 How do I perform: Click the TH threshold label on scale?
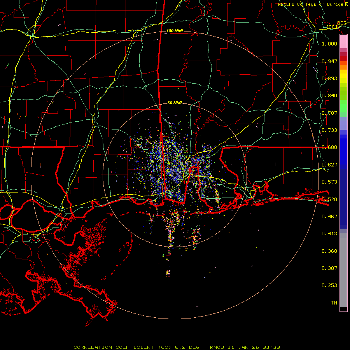(x=334, y=303)
